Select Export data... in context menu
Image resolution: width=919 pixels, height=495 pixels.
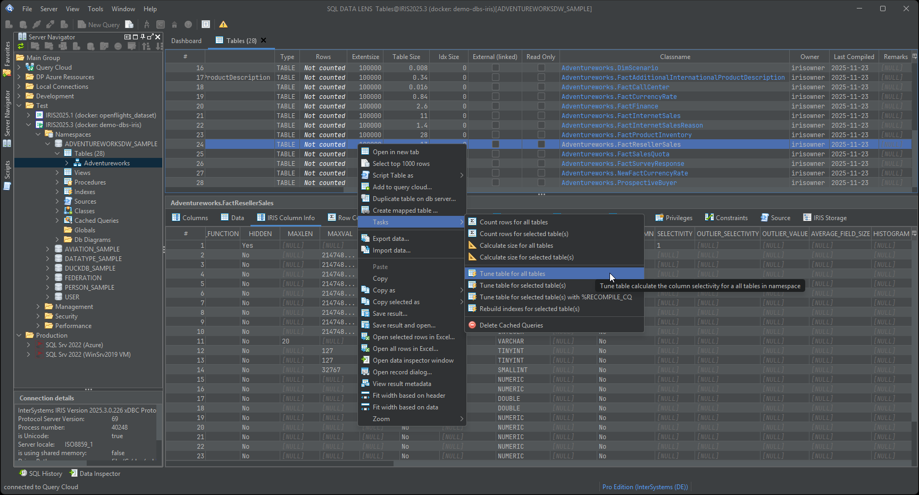(x=412, y=239)
